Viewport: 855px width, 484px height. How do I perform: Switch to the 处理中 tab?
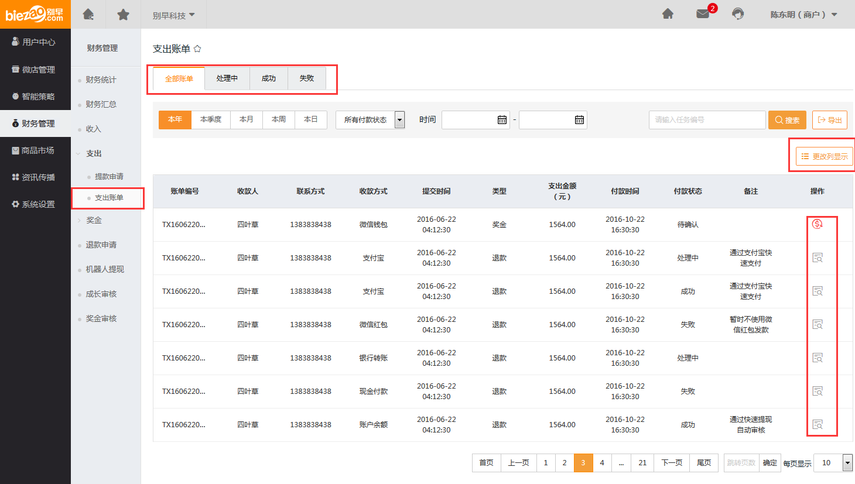click(x=227, y=78)
